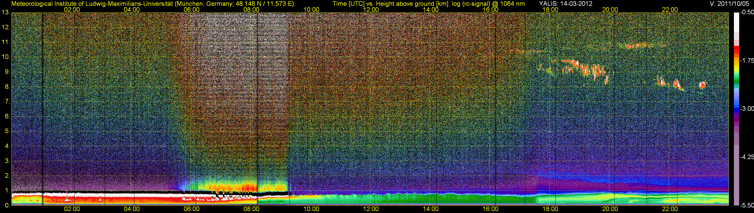
Task: Click the 02:00 label on the top time axis
Action: click(72, 10)
